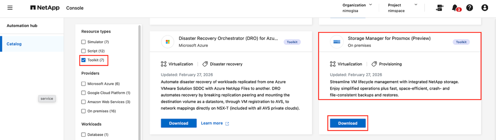This screenshot has height=140, width=496.
Task: Click the Disaster recovery tag label
Action: pos(226,64)
